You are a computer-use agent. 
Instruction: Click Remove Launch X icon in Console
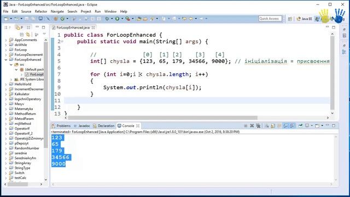point(252,126)
